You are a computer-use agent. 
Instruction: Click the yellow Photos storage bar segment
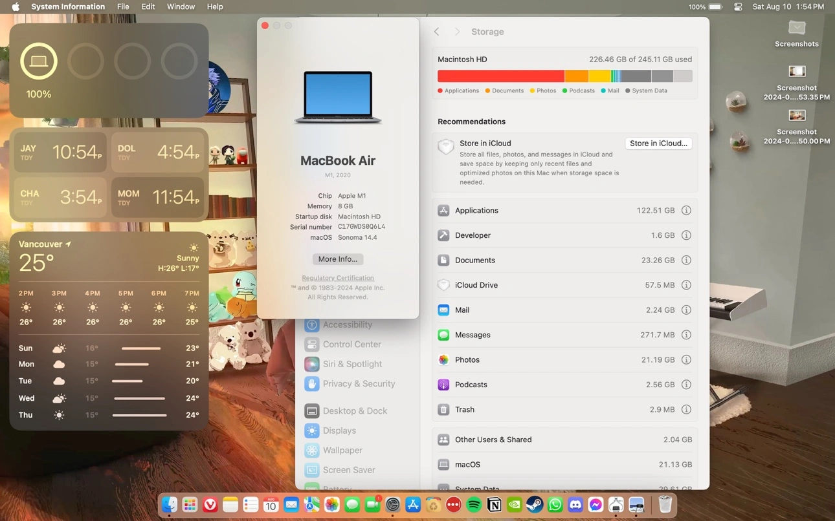599,76
